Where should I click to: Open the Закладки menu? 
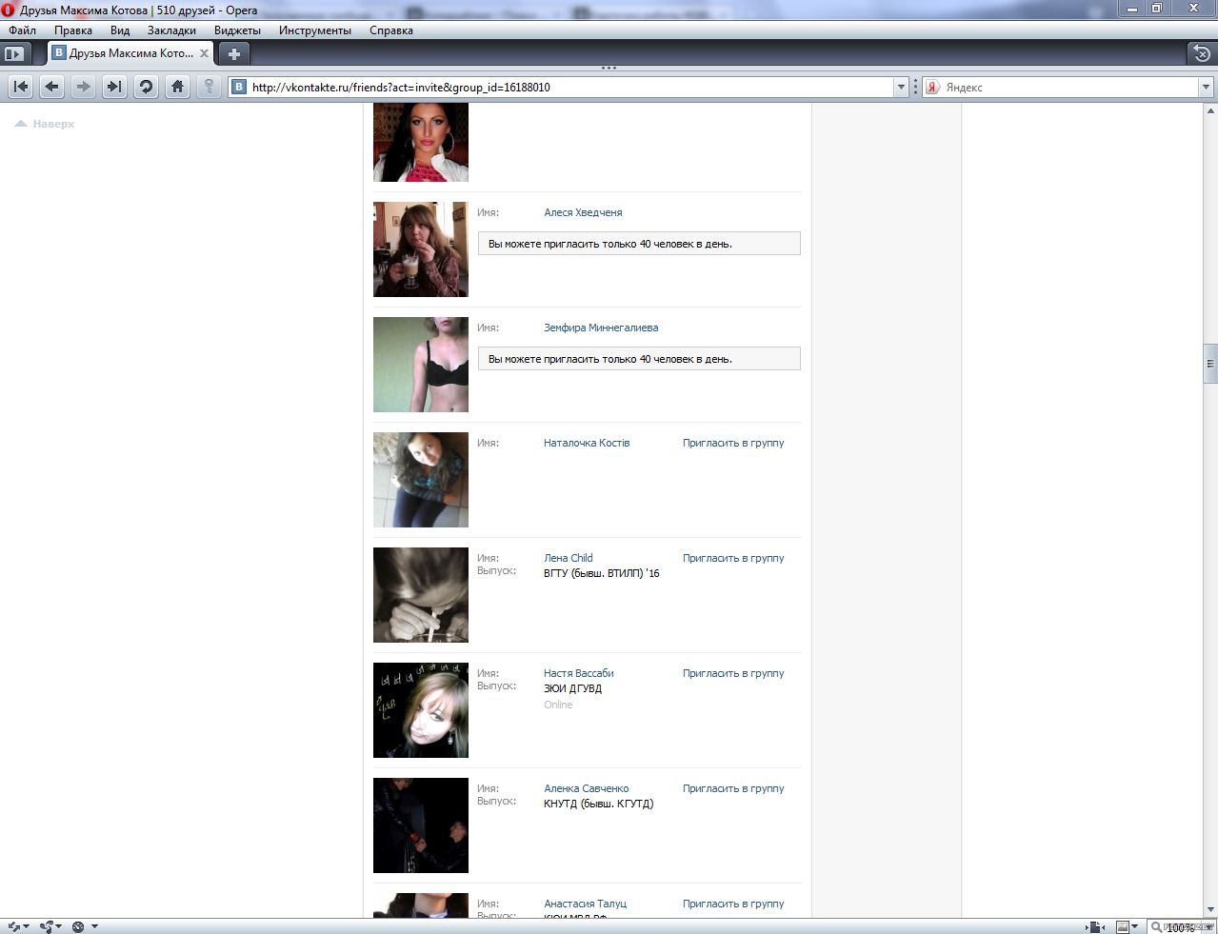[x=171, y=30]
